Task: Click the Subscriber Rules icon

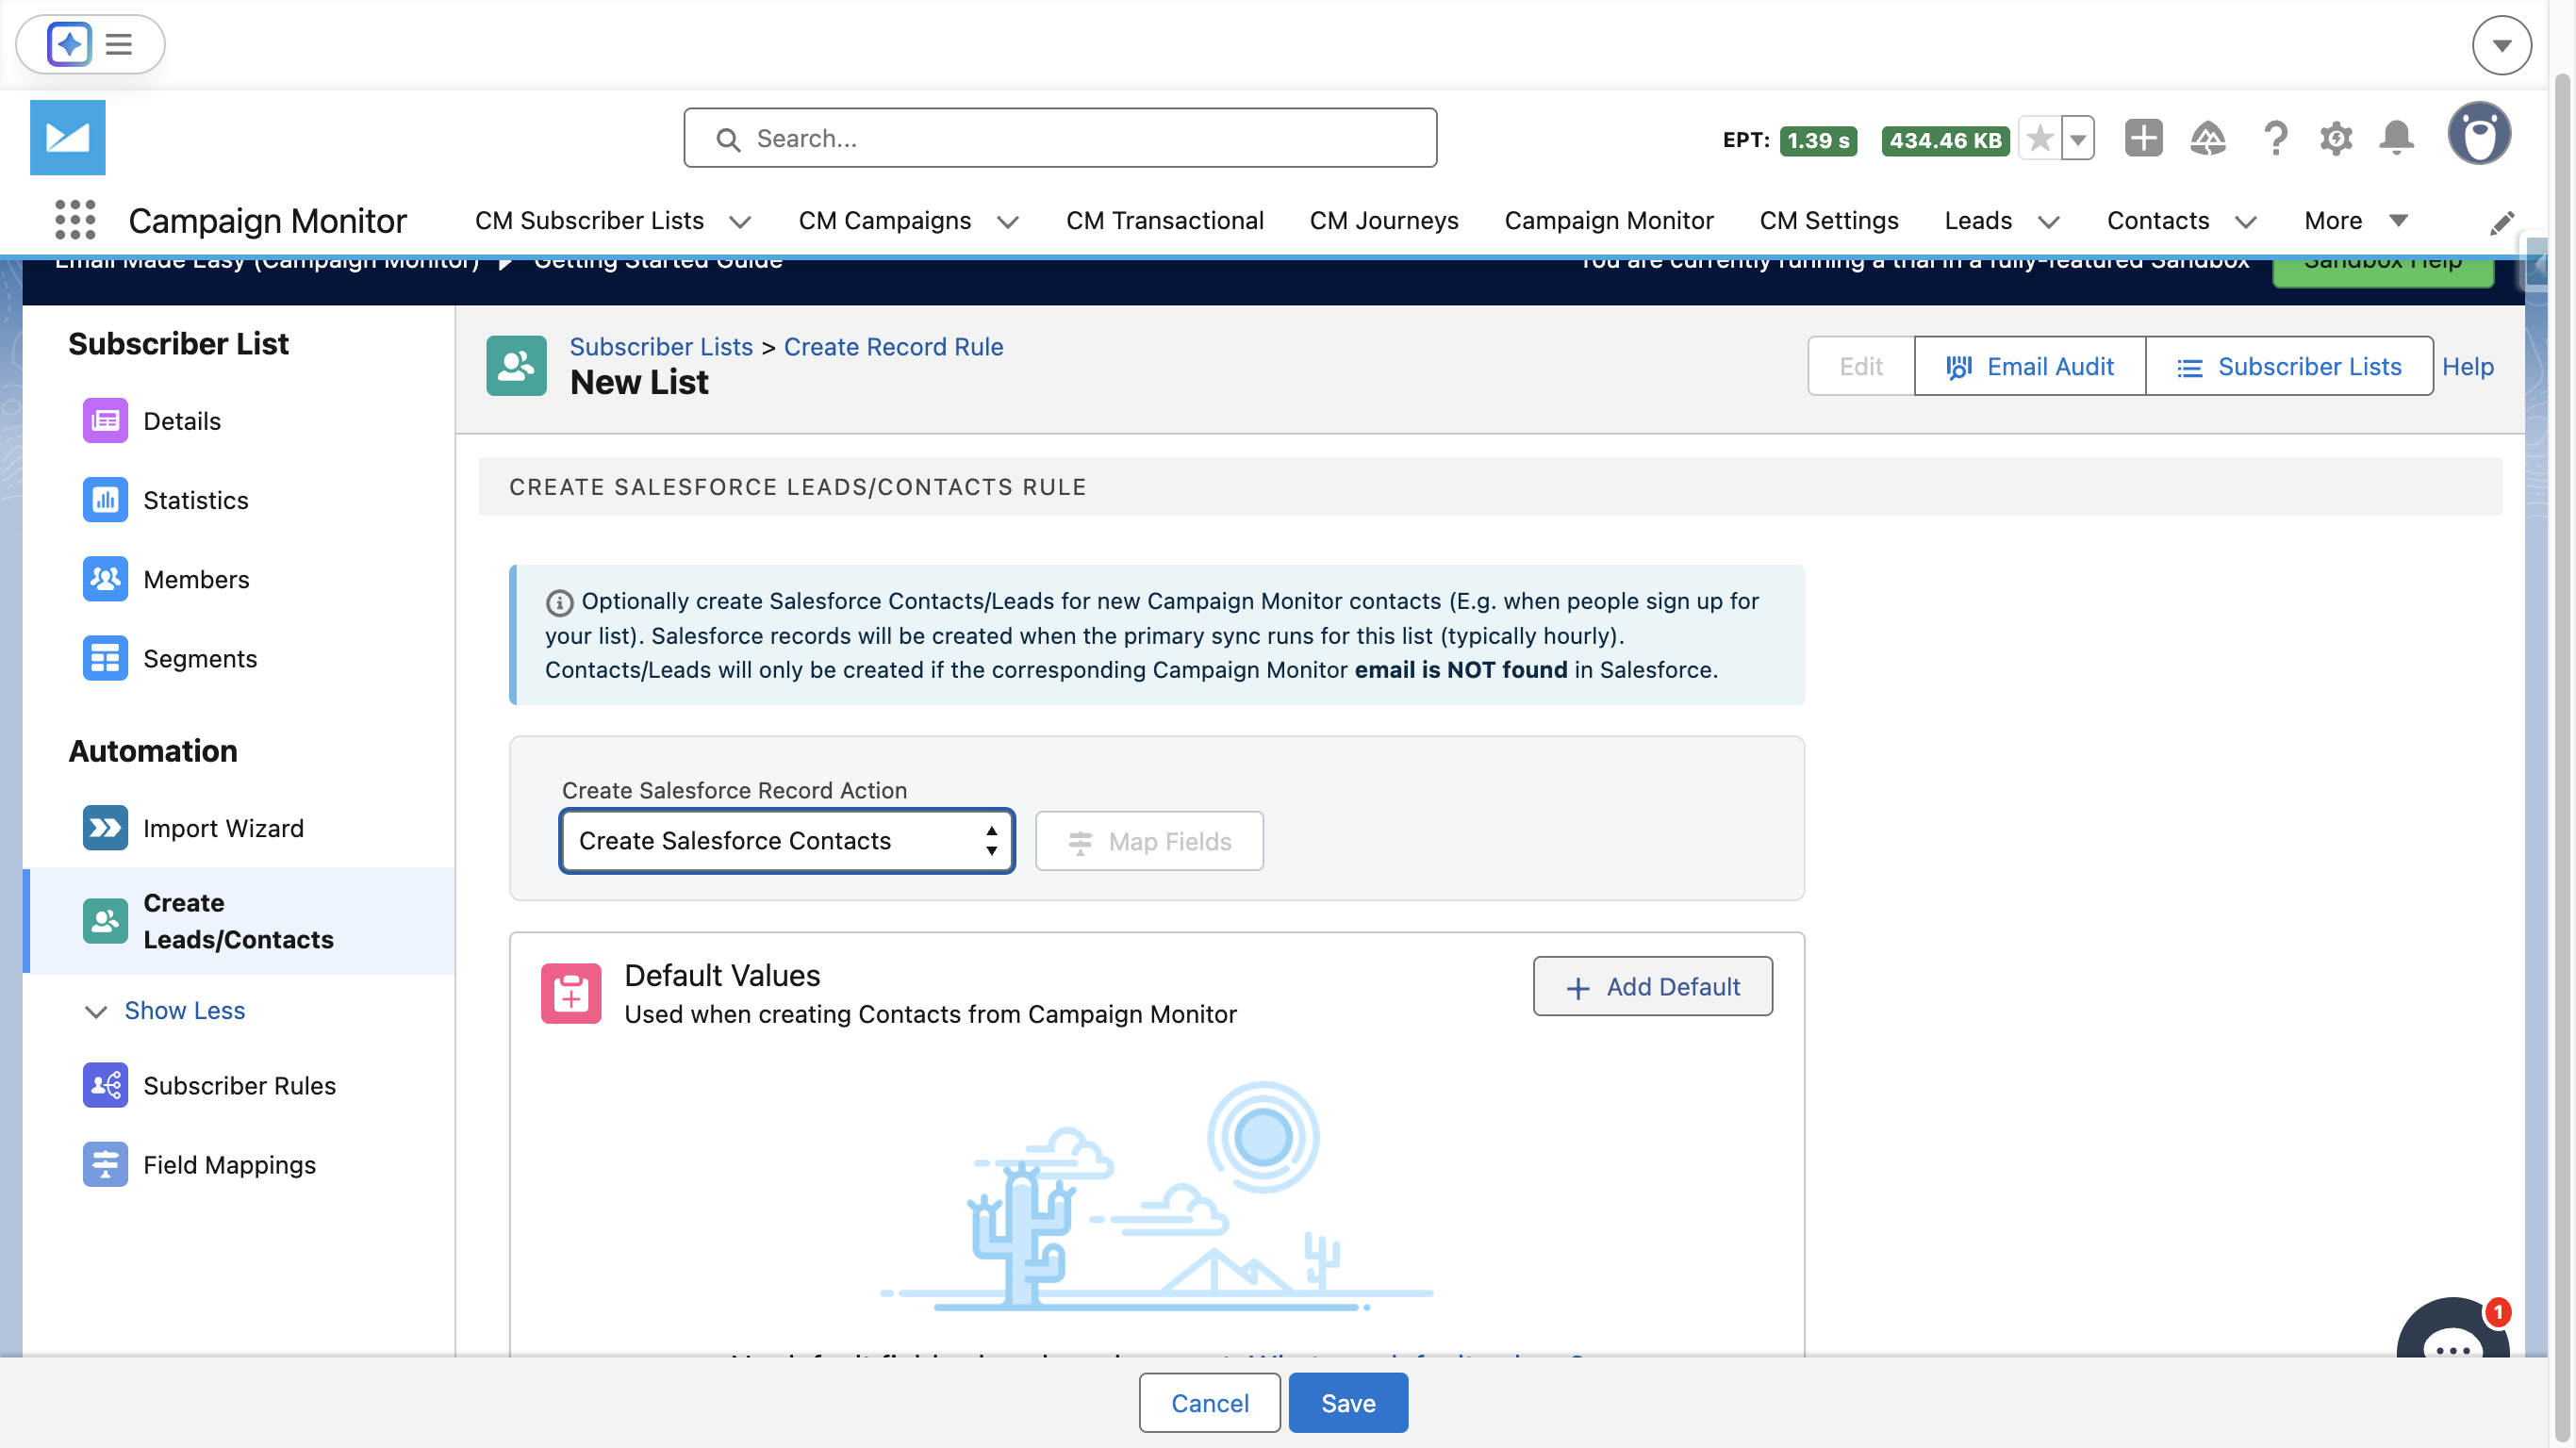Action: (x=105, y=1085)
